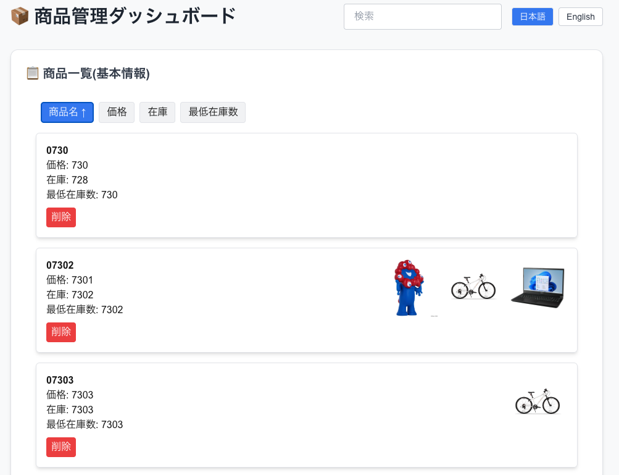619x475 pixels.
Task: Select the blue mascot image on product 07302
Action: (x=409, y=287)
